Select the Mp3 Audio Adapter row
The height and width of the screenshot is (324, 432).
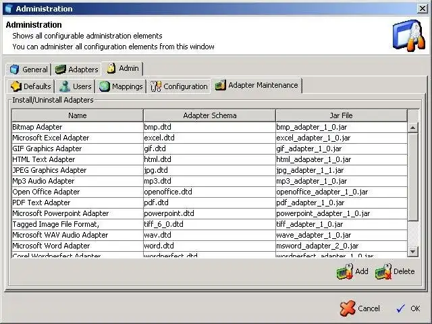[x=209, y=181]
